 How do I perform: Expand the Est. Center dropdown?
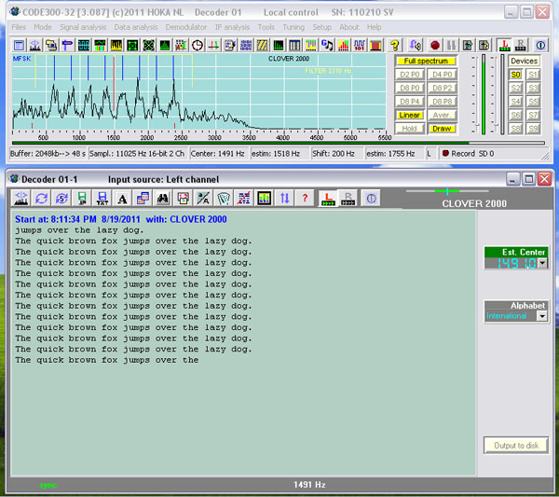(x=541, y=264)
